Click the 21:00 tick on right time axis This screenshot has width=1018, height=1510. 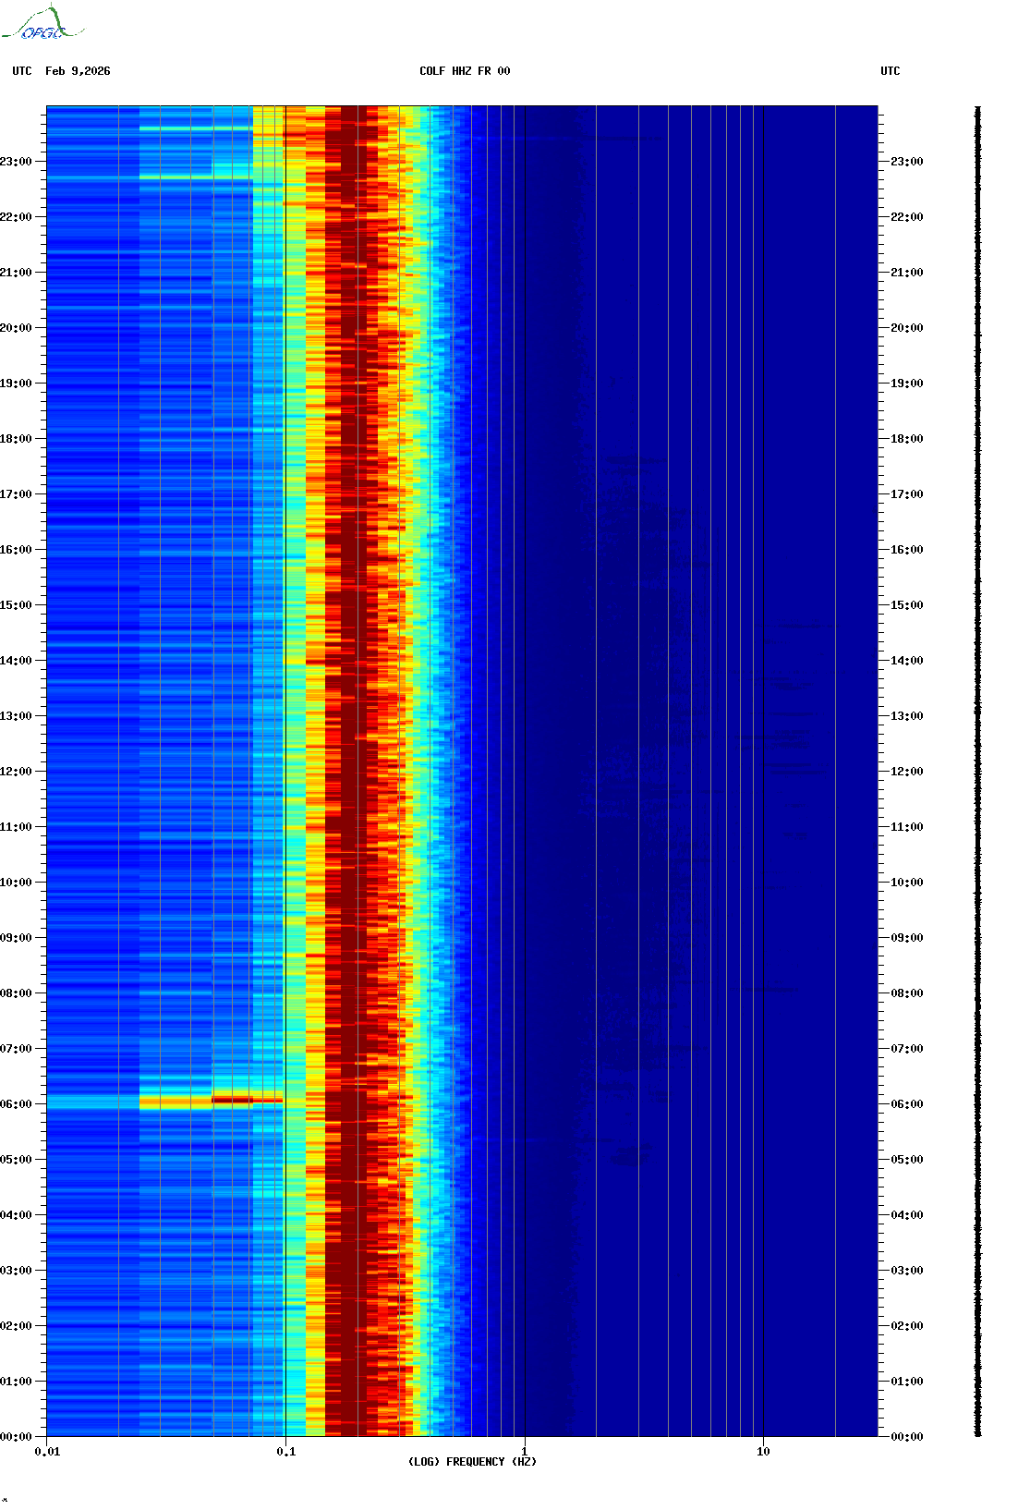[905, 273]
